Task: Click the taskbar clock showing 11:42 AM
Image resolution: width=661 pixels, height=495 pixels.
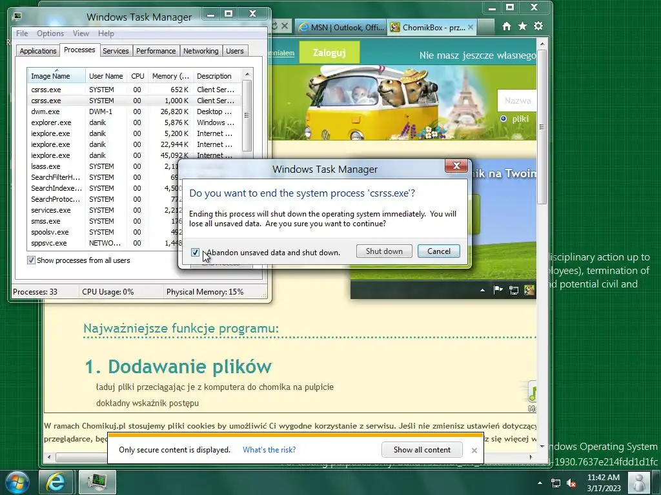Action: (604, 483)
